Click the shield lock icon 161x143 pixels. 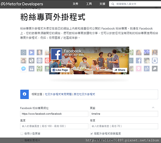coord(155,60)
